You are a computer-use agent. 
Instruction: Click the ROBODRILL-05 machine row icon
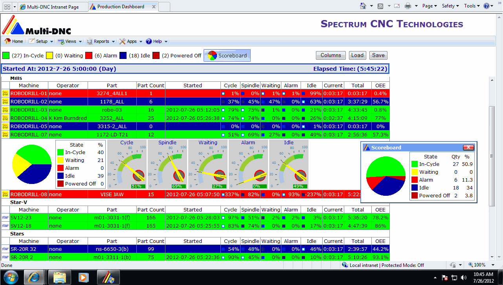5,127
